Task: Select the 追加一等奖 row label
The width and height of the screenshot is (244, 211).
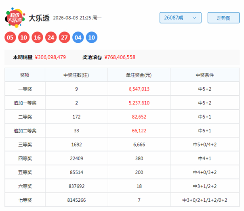Action: point(25,103)
